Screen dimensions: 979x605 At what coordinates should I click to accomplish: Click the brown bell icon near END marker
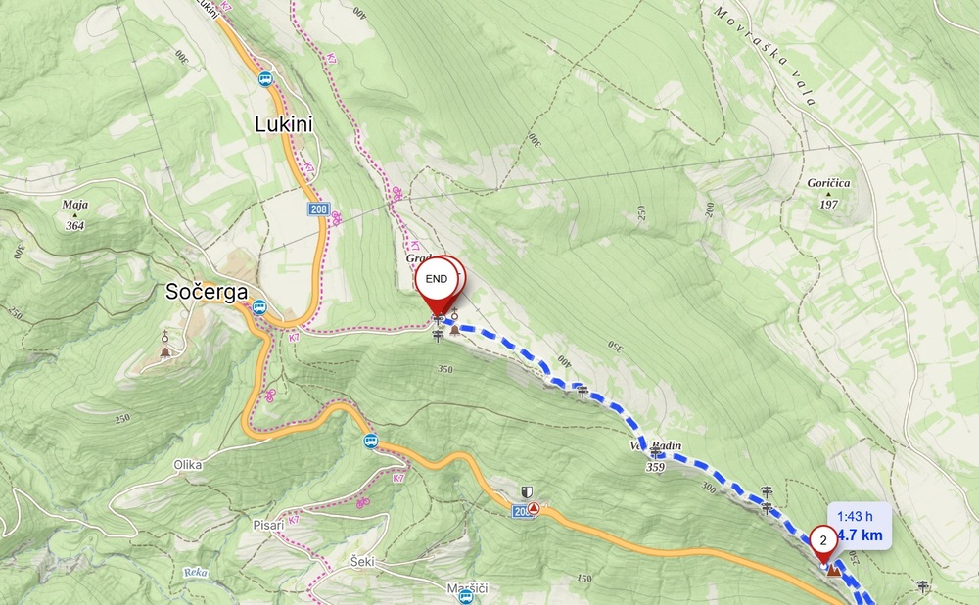(x=455, y=330)
